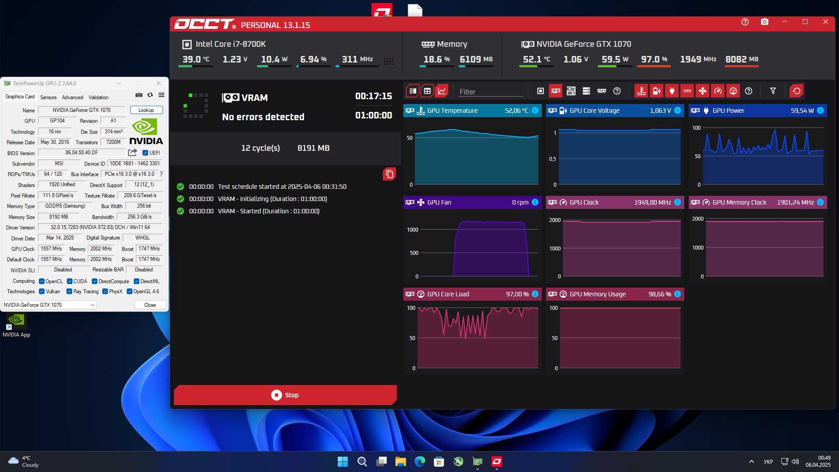Toggle the temperature sensor type filter
This screenshot has height=472, width=839.
click(x=641, y=91)
